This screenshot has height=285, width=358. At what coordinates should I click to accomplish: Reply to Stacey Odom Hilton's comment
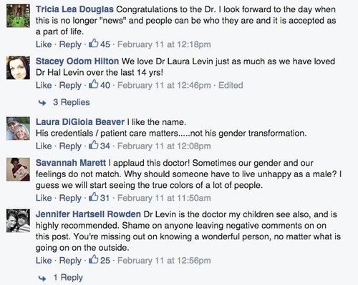(70, 85)
